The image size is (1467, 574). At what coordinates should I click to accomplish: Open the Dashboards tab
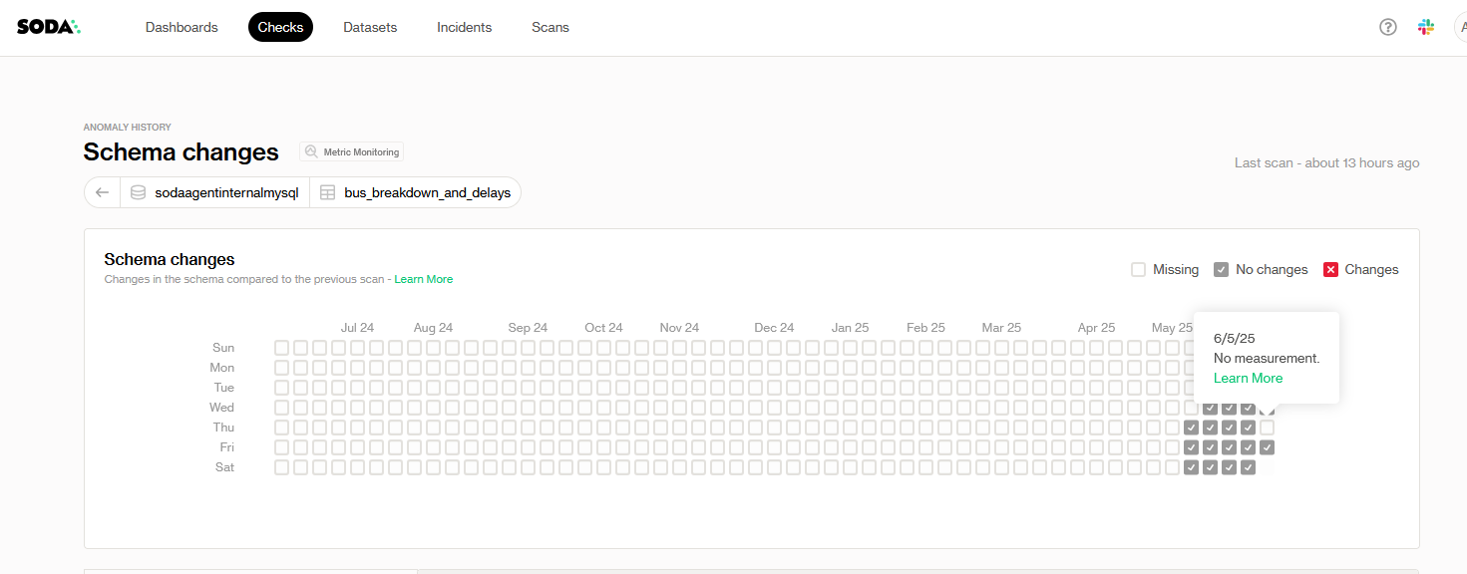[182, 27]
